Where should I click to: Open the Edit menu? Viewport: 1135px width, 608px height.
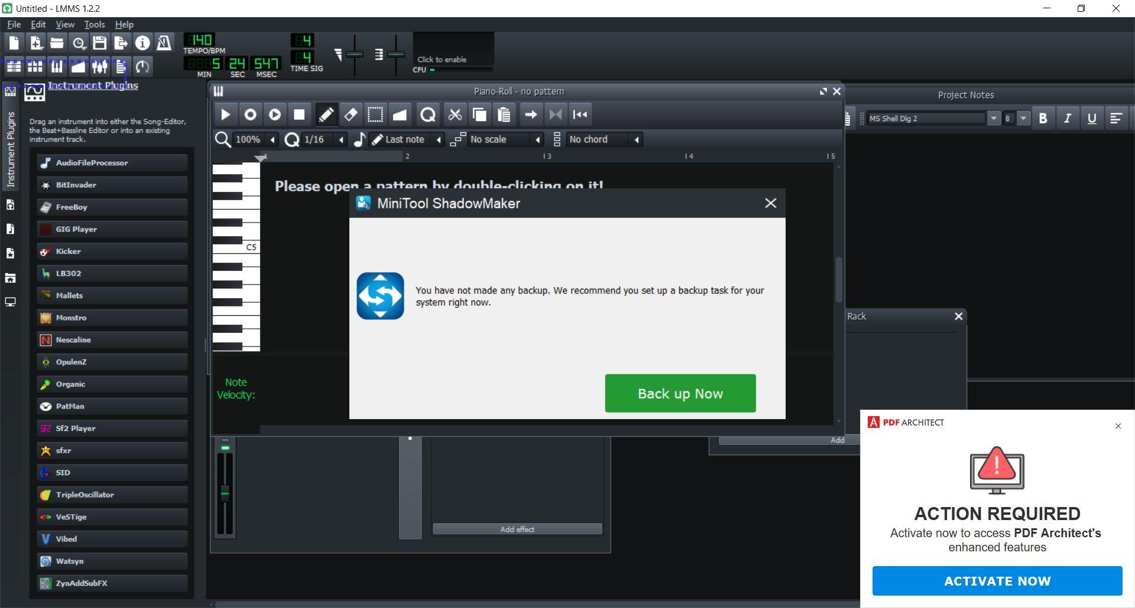coord(38,24)
